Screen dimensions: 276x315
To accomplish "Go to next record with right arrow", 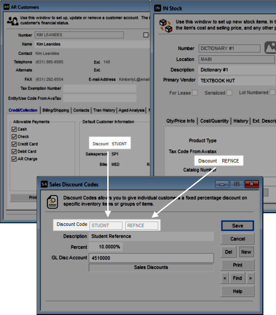I will point(250,278).
